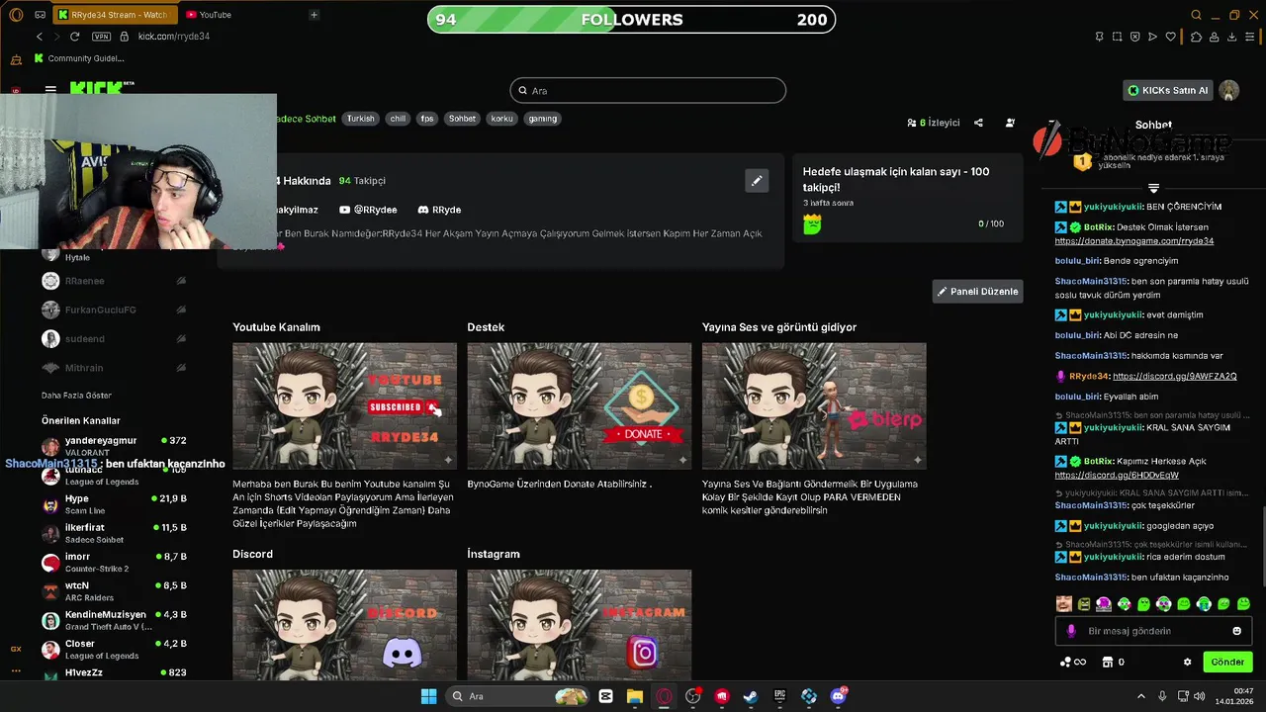This screenshot has height=712, width=1266.
Task: Edit the Hakkında section with pencil
Action: coord(757,181)
